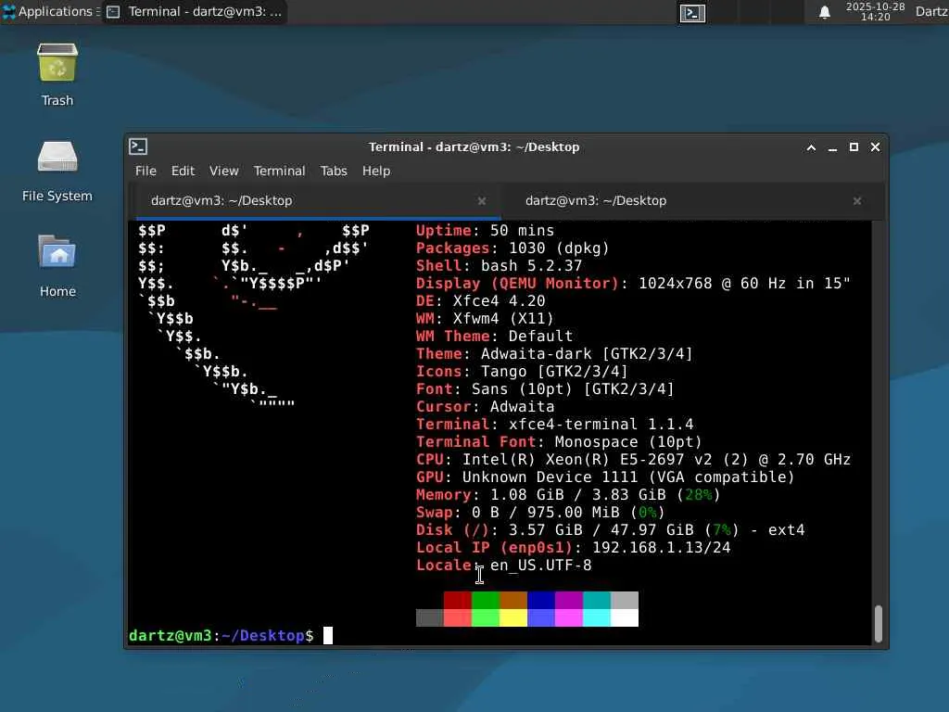
Task: Roll up the terminal window with arrow button
Action: 811,147
